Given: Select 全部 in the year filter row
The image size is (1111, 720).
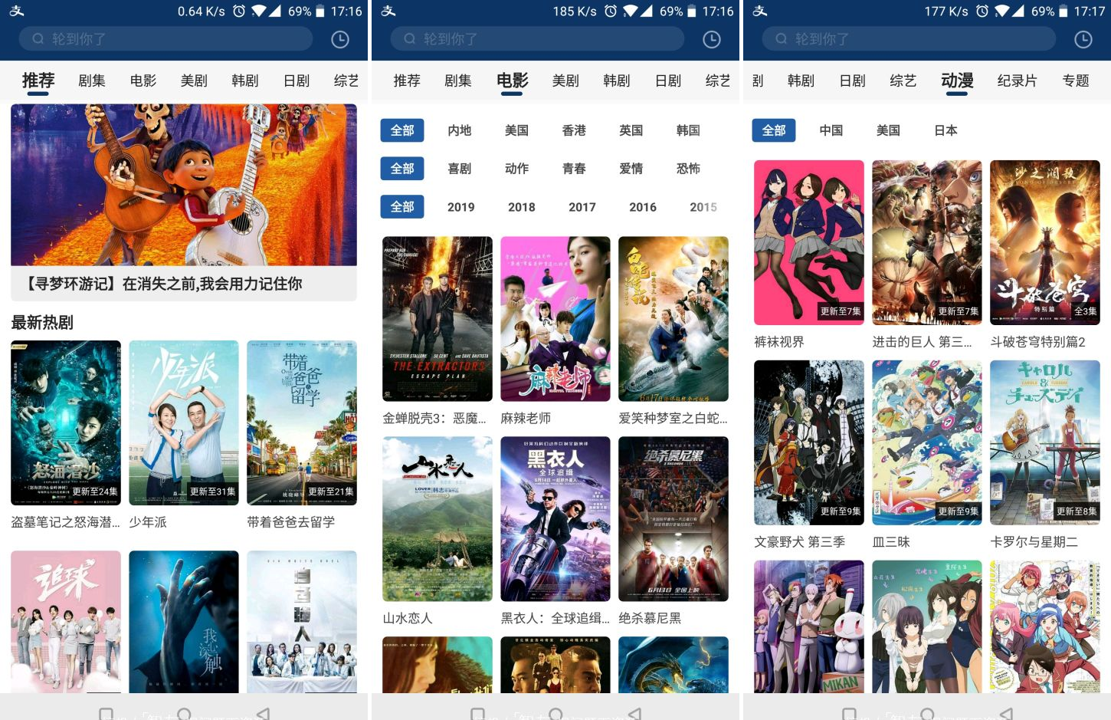Looking at the screenshot, I should (x=402, y=207).
